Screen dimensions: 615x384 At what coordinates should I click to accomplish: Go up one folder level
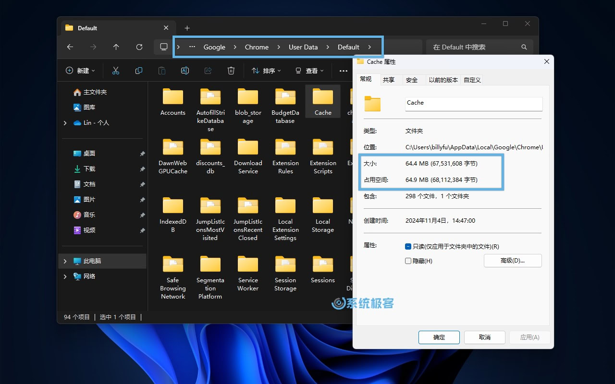[x=116, y=47]
